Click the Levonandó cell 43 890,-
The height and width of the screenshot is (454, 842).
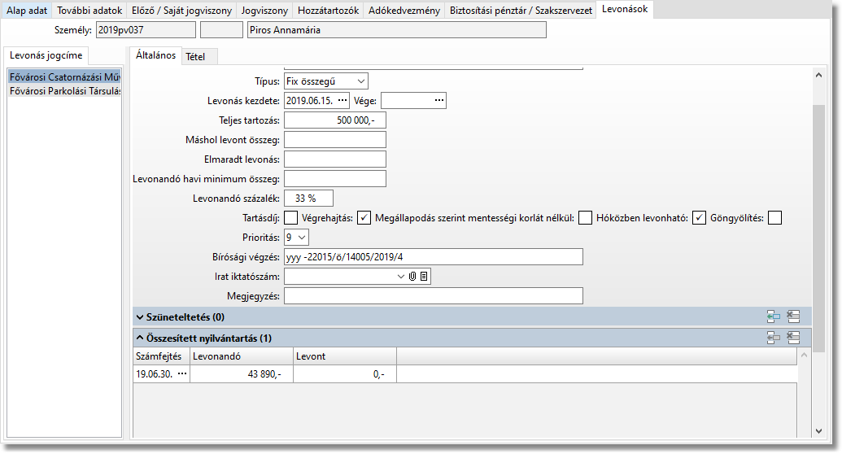tap(242, 374)
